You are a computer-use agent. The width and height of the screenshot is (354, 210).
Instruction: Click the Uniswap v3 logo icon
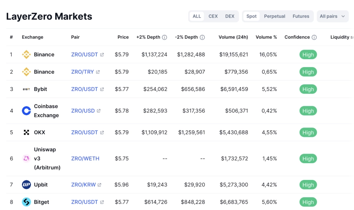tap(26, 158)
